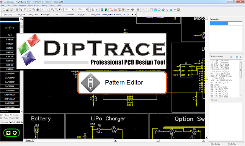Click the library search binoculars icon
The width and height of the screenshot is (245, 146).
(21, 19)
